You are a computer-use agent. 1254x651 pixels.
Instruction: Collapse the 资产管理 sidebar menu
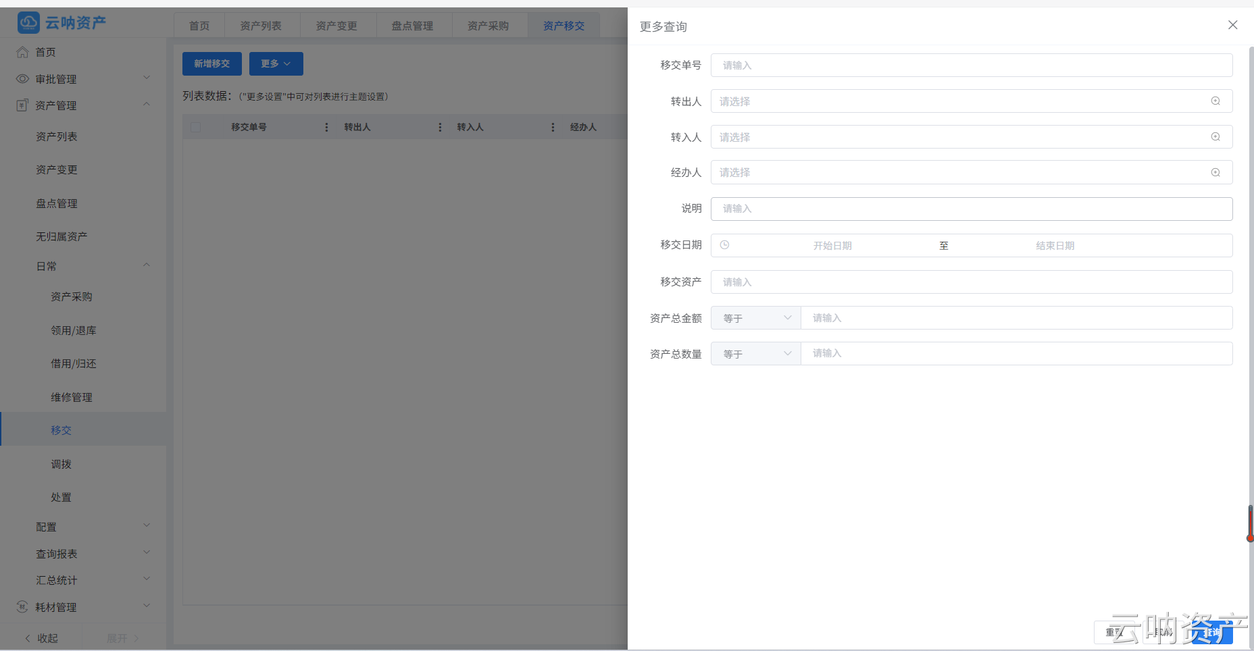point(147,105)
